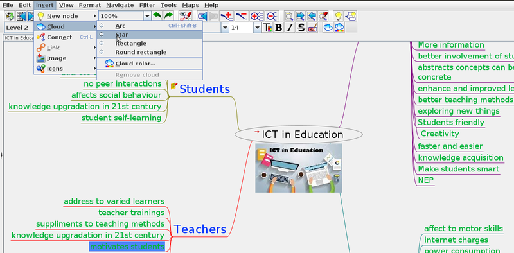The height and width of the screenshot is (253, 514).
Task: Click the node background color brush icon
Action: tap(312, 28)
